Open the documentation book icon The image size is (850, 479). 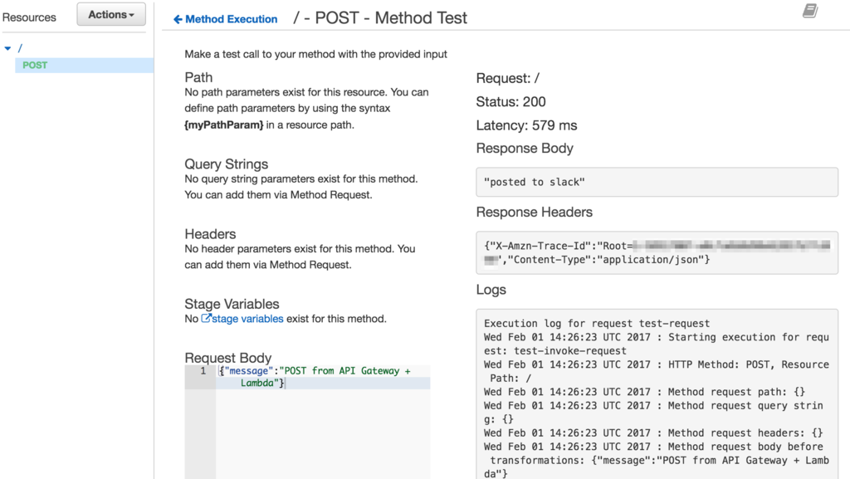point(810,11)
